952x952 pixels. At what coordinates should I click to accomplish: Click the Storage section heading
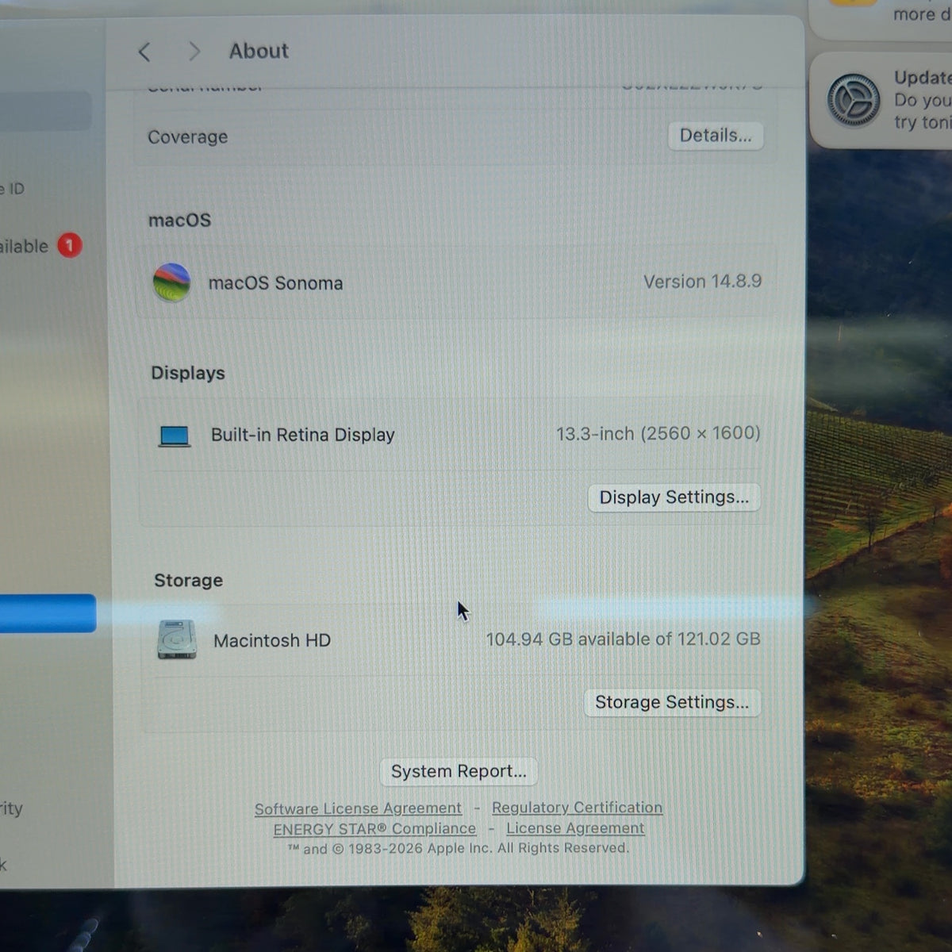pos(188,581)
